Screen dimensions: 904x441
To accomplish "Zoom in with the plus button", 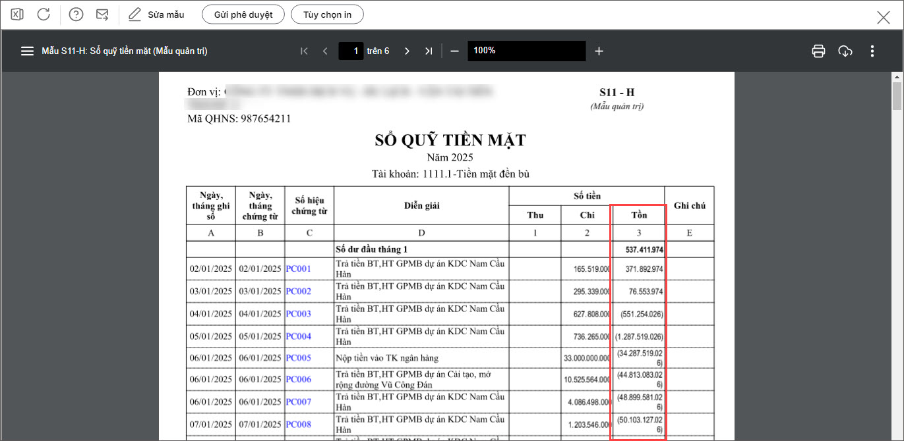I will click(599, 51).
